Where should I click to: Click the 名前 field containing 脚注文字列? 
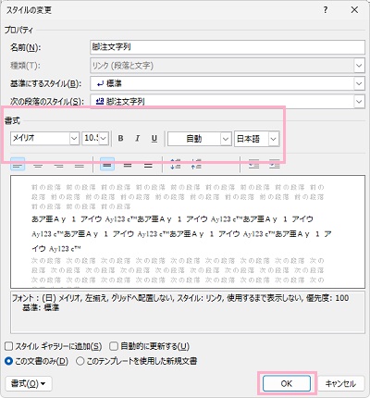[228, 47]
